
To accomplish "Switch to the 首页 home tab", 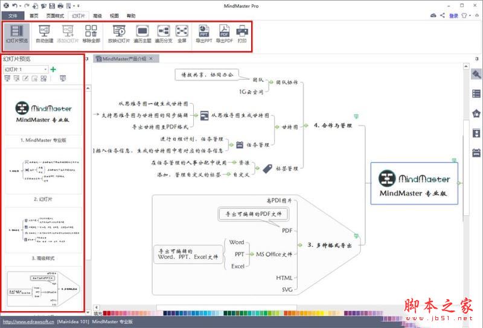I will coord(34,16).
